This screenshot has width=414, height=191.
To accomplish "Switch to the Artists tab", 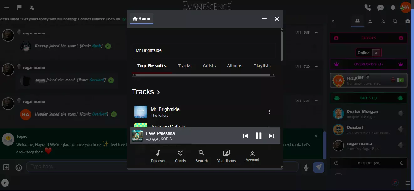I will (209, 66).
